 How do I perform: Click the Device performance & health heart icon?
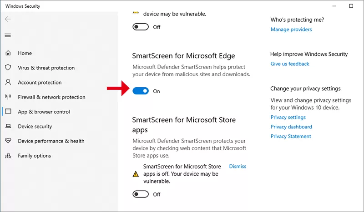pyautogui.click(x=8, y=141)
